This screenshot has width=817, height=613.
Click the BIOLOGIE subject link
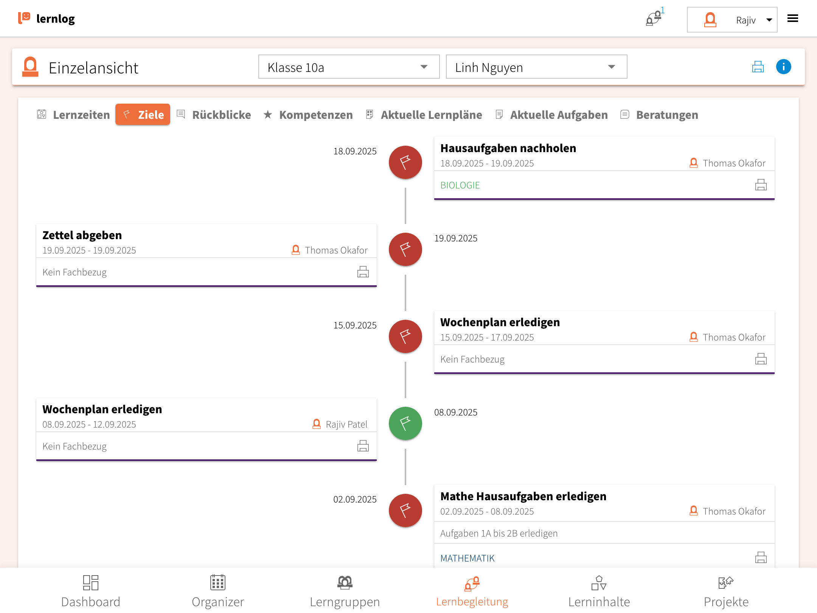click(460, 185)
